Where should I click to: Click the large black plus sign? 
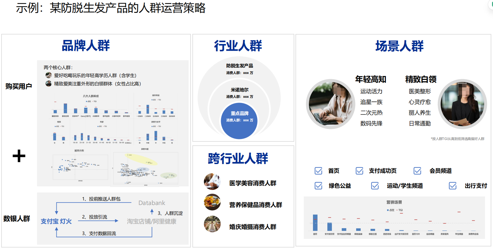tap(19, 156)
